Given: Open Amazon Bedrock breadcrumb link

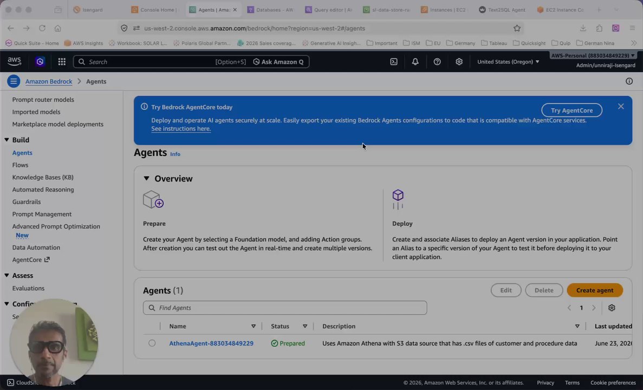Looking at the screenshot, I should 49,81.
